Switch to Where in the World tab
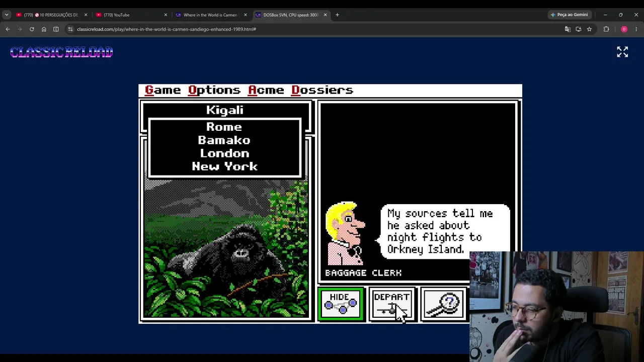Viewport: 644px width, 362px height. pyautogui.click(x=211, y=15)
